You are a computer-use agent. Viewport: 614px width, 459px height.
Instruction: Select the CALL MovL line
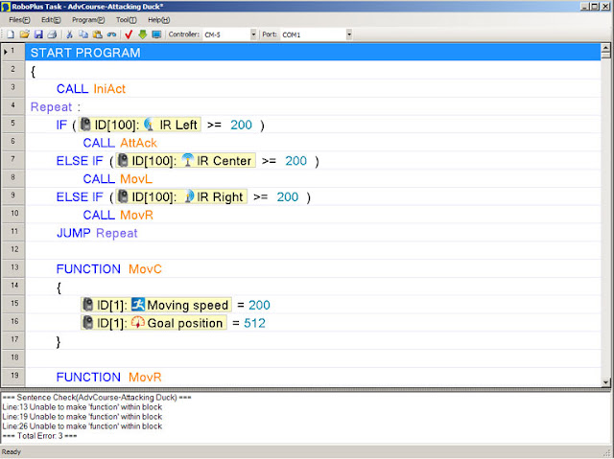click(313, 178)
